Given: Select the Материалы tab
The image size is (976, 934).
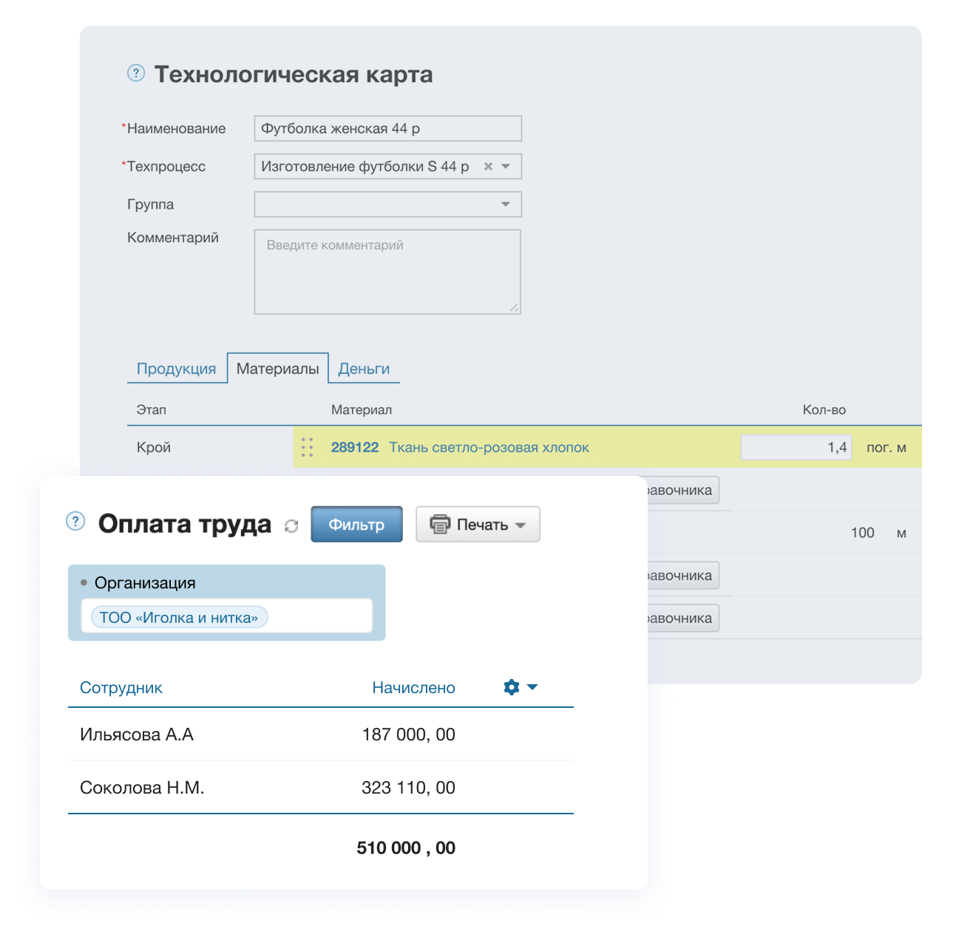Looking at the screenshot, I should (278, 368).
